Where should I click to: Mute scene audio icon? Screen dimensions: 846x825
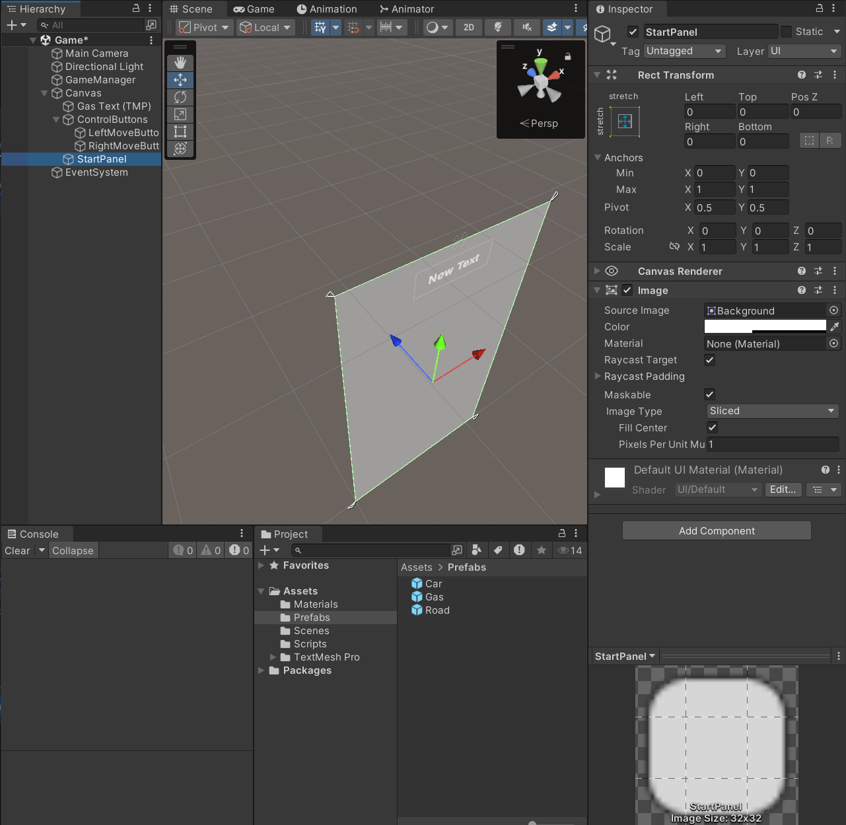527,27
